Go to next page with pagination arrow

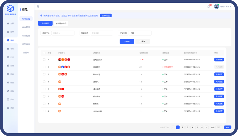[x=207, y=127]
